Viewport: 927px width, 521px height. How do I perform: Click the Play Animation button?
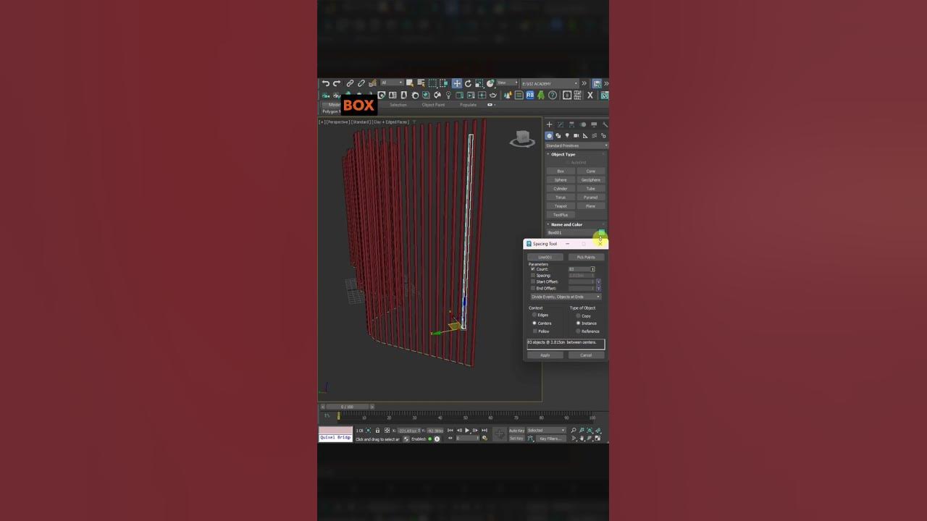467,431
